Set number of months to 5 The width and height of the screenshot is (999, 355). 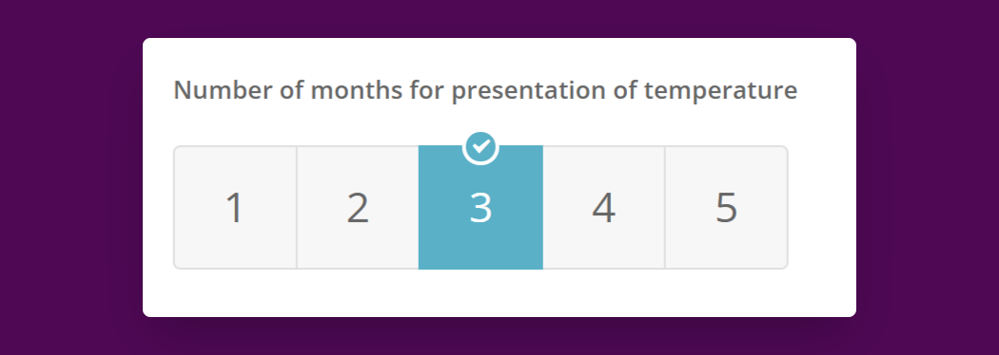(x=726, y=208)
